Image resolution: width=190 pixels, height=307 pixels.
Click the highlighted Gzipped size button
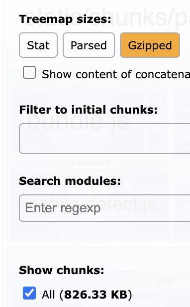point(150,45)
